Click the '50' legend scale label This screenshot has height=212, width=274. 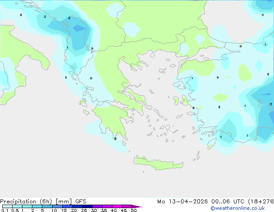pos(134,210)
